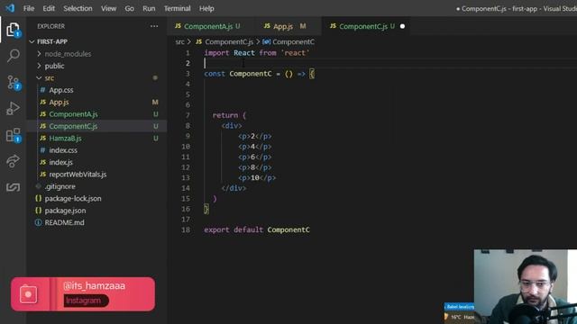The image size is (577, 324).
Task: Open the Help menu
Action: click(x=206, y=8)
